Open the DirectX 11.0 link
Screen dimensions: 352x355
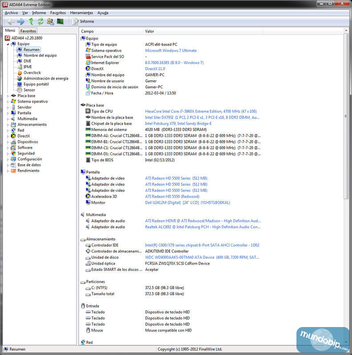click(x=155, y=69)
